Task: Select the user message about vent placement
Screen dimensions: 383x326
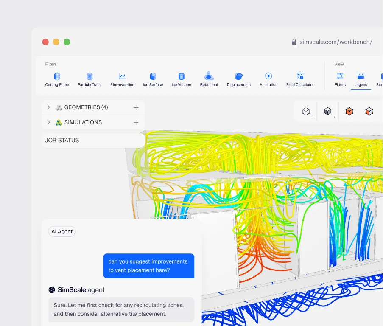Action: coord(149,266)
